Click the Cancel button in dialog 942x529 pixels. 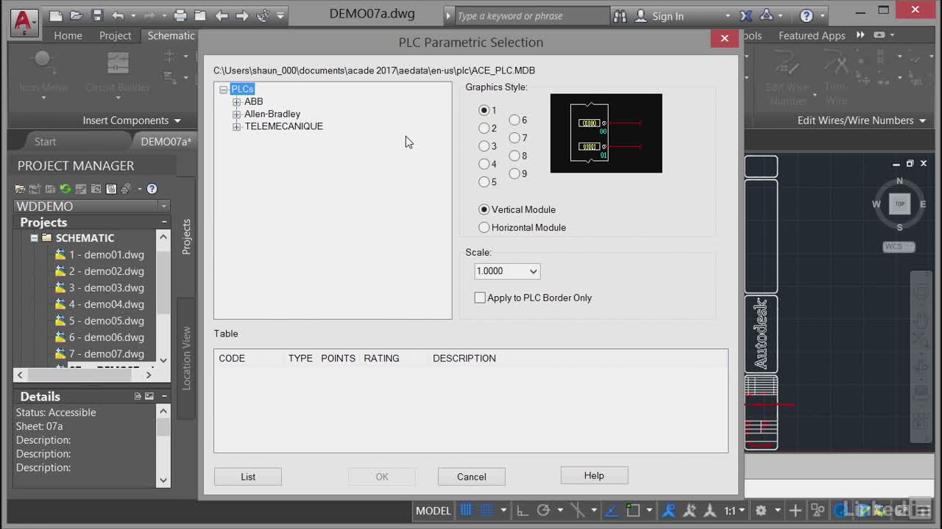pos(472,477)
